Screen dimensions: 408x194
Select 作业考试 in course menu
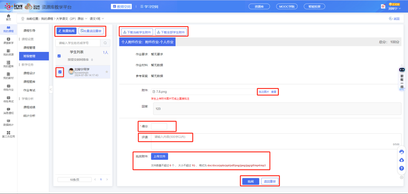29,90
